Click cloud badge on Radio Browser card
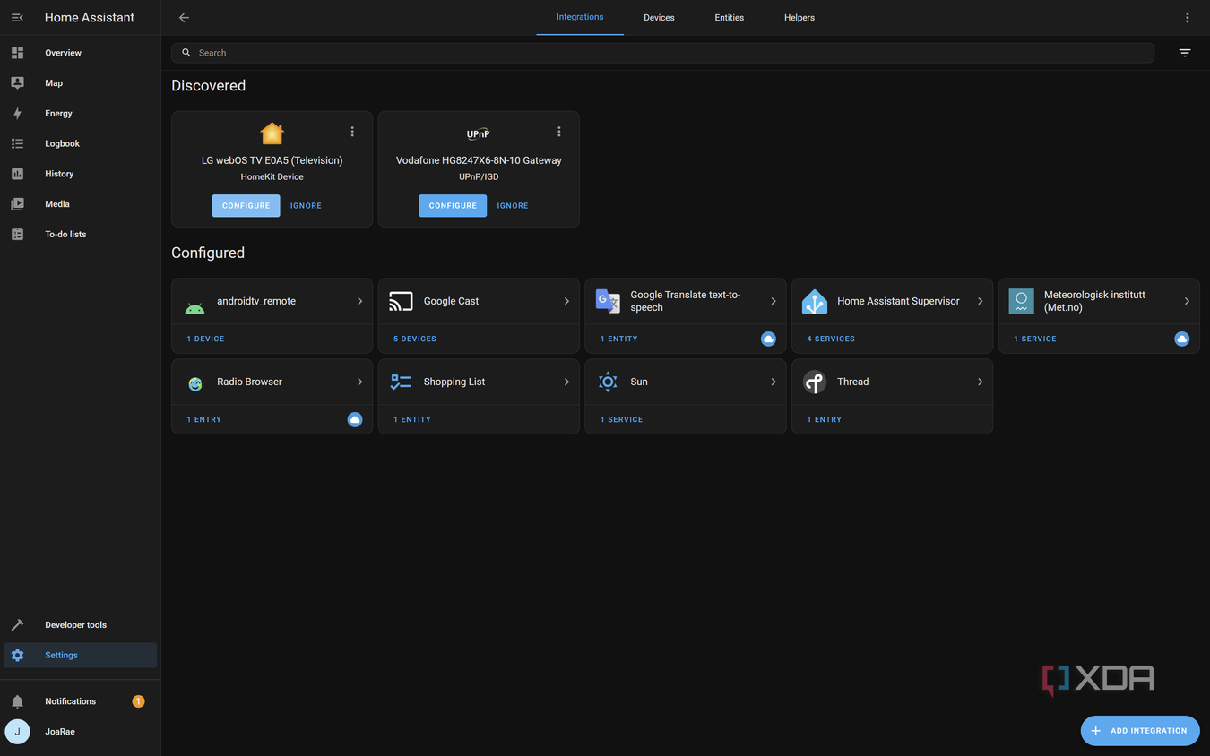This screenshot has width=1210, height=756. [355, 419]
